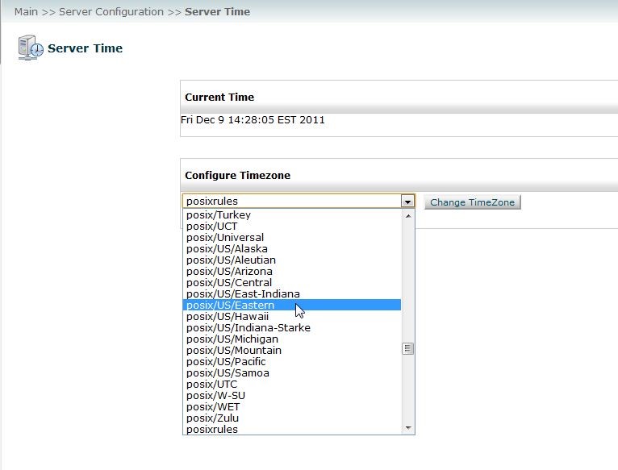The image size is (618, 470).
Task: Select posix/US/Eastern from the list
Action: [292, 305]
